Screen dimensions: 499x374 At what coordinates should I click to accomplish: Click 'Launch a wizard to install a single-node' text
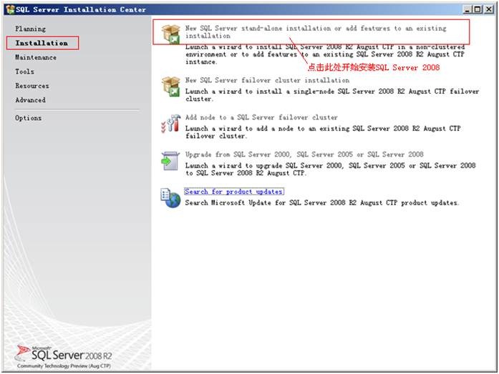332,95
